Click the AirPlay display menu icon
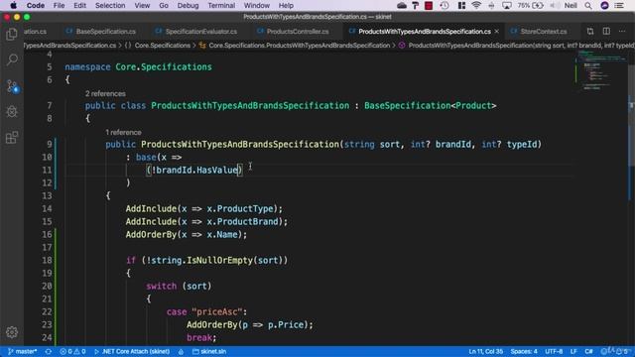 click(x=507, y=6)
